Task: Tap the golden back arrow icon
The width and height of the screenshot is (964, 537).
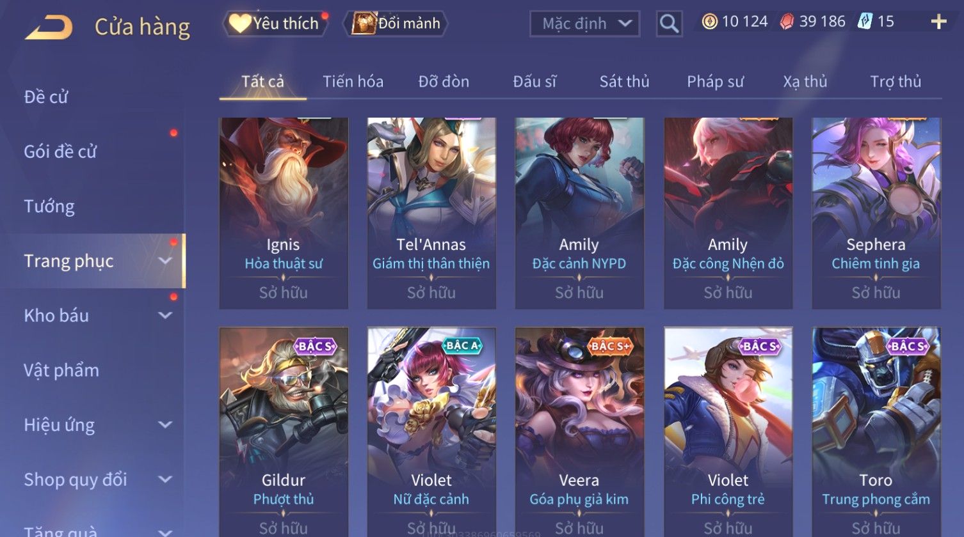Action: click(49, 27)
